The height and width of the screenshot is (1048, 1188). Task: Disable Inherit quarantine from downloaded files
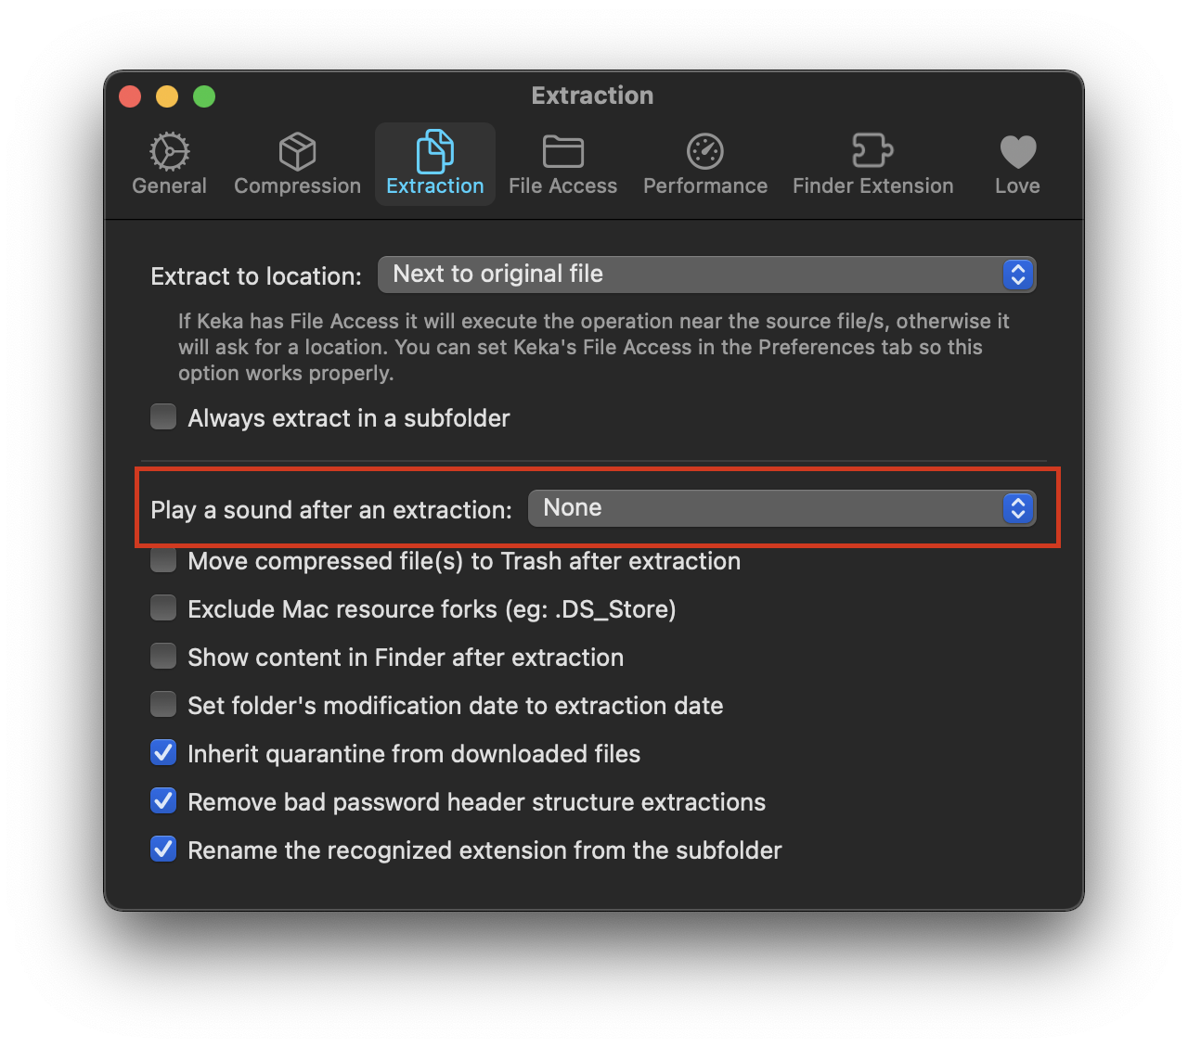point(162,752)
